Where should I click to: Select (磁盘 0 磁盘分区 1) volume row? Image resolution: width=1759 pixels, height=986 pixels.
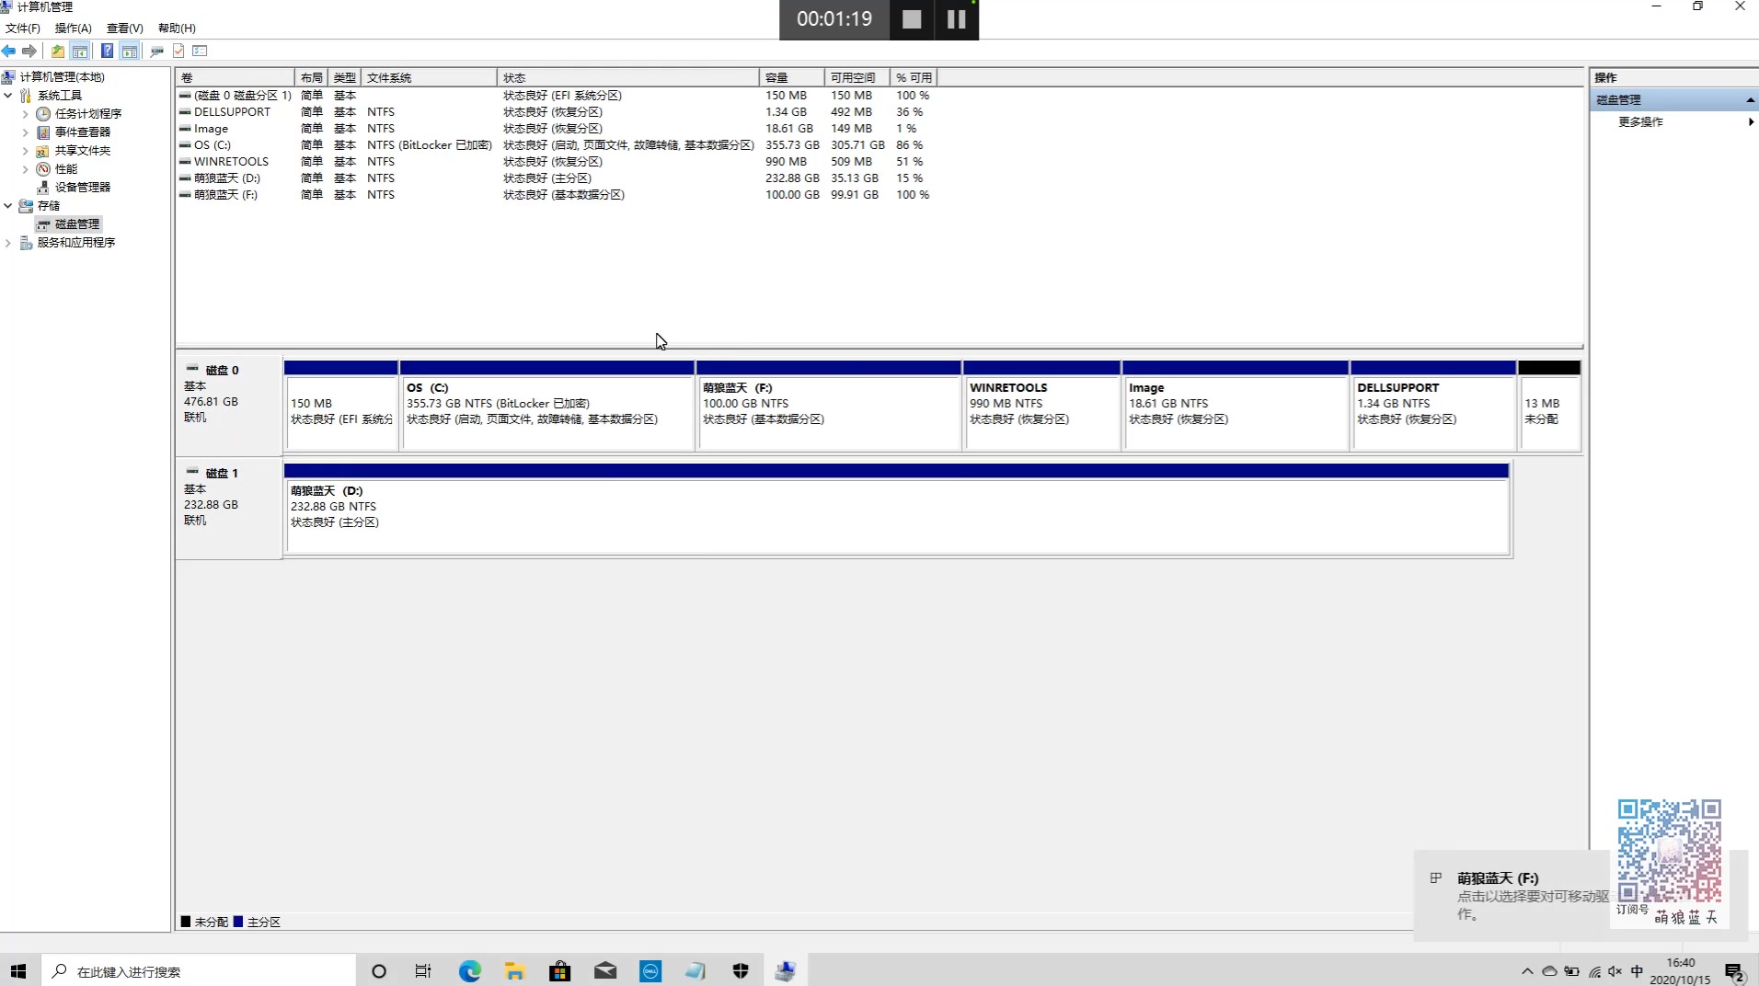556,96
